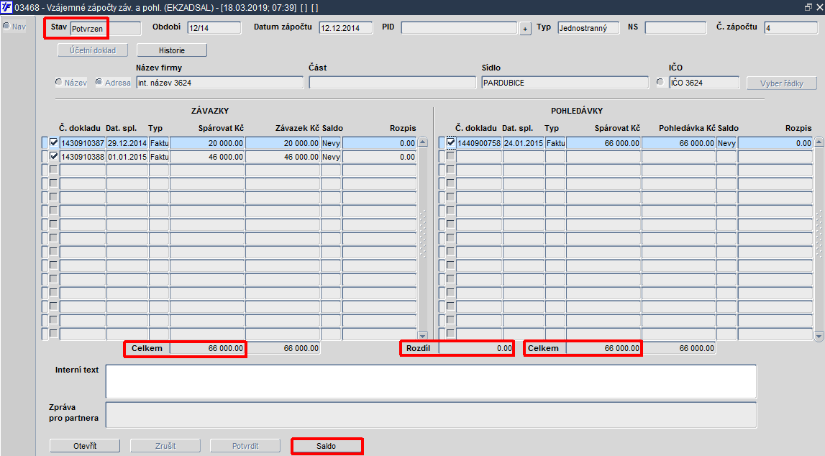Viewport: 825px width, 456px height.
Task: Click the down arrow of the Pohledávky scrollbar
Action: 819,336
